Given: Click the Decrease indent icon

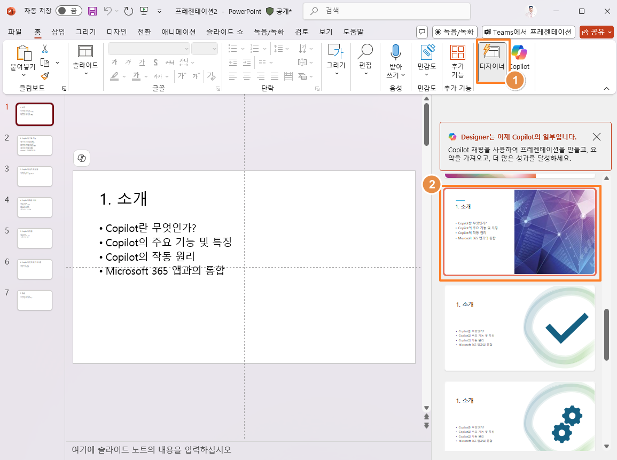Looking at the screenshot, I should 233,62.
